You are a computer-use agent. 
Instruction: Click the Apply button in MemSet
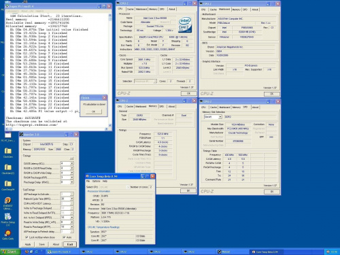tap(28, 244)
